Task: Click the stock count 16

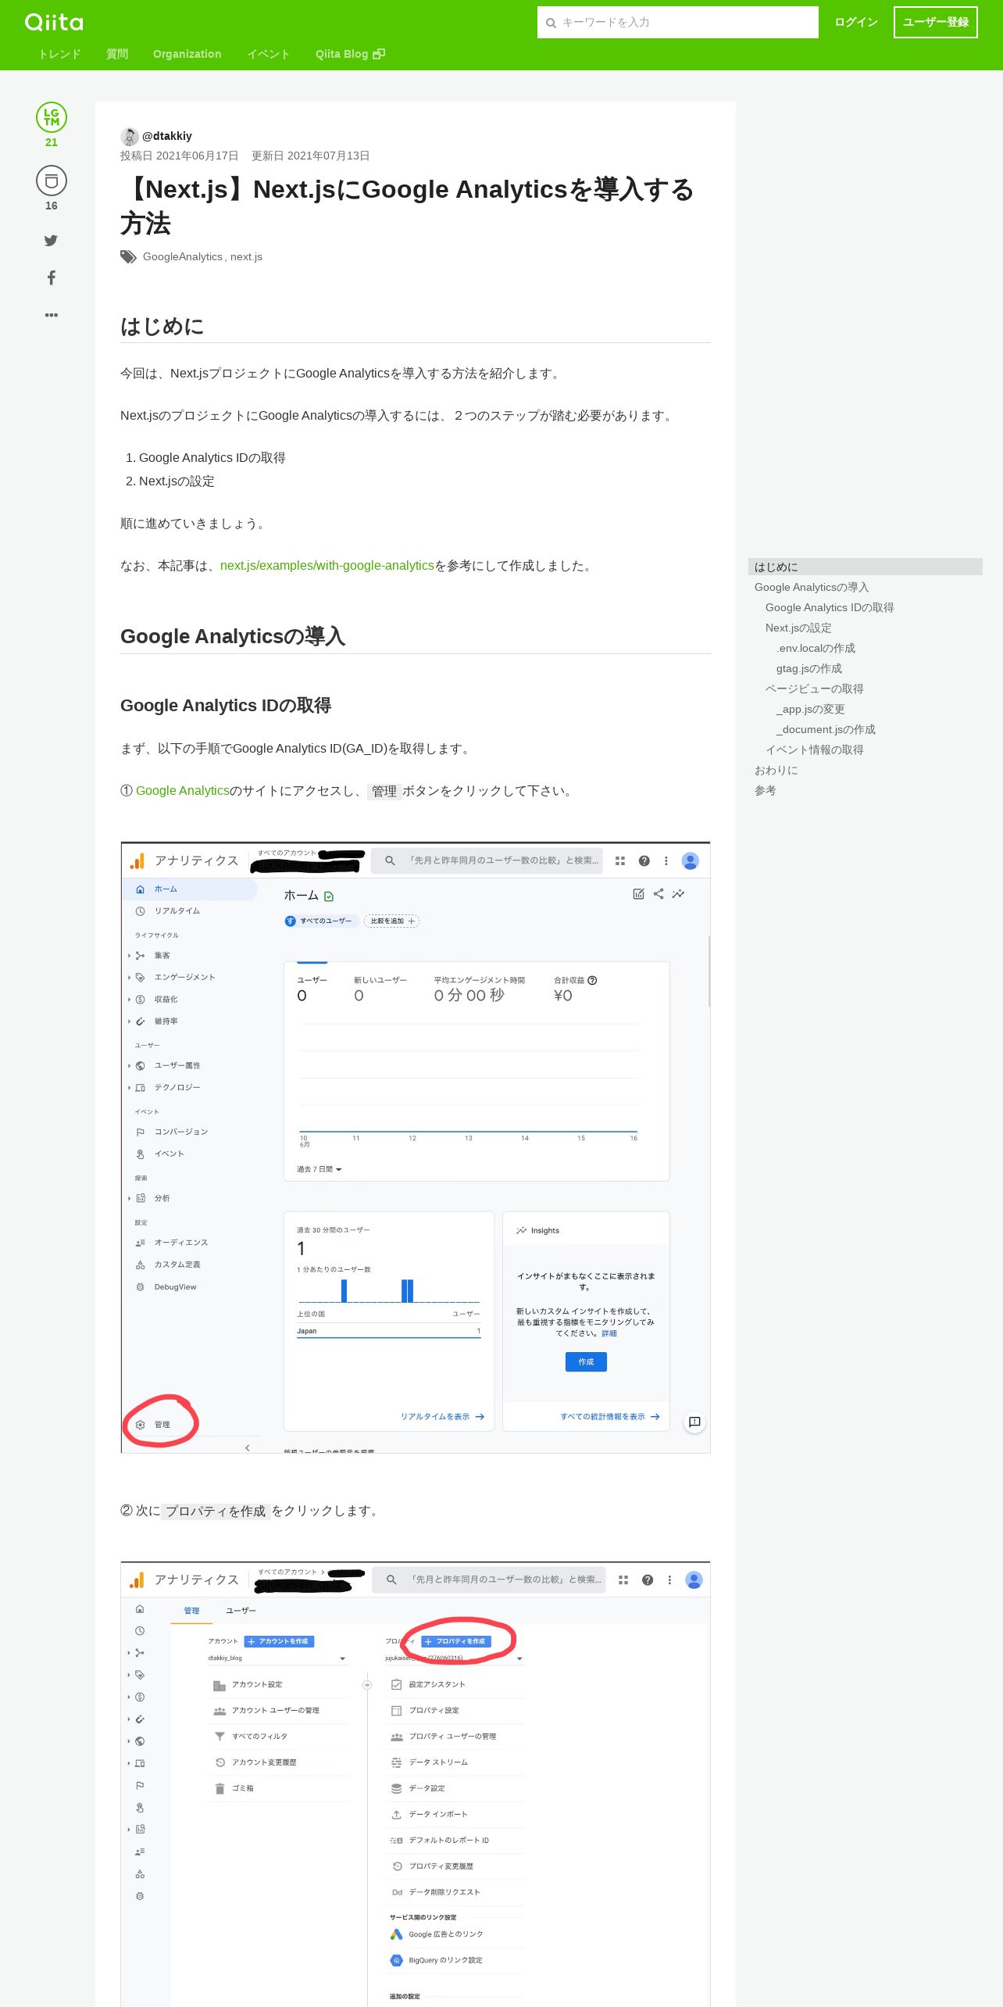Action: (52, 206)
